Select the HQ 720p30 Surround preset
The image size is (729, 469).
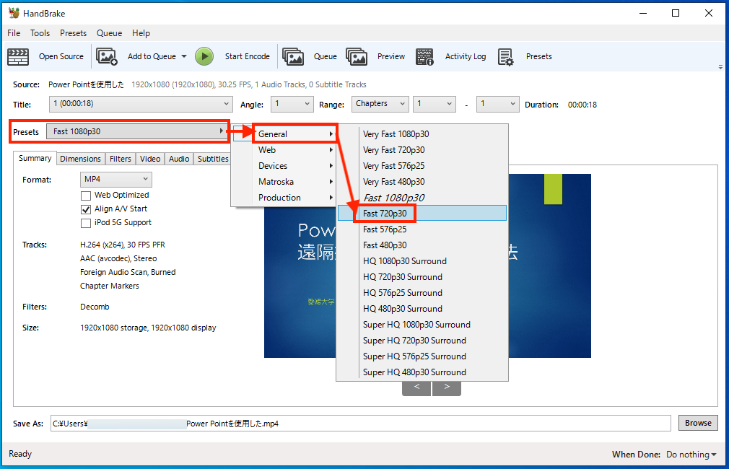pos(422,276)
